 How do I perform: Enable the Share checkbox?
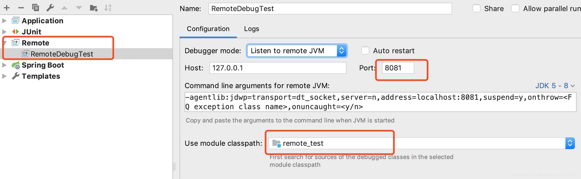point(476,8)
